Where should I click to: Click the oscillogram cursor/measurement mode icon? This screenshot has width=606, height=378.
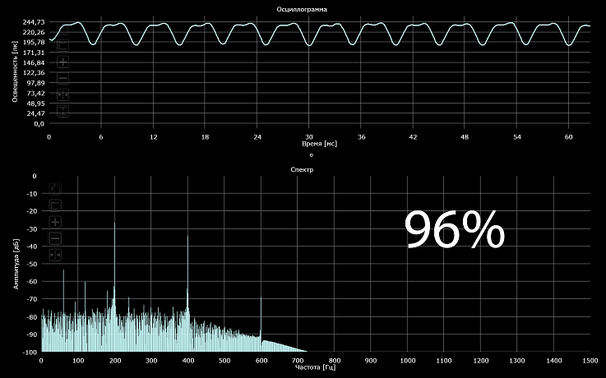pos(62,30)
